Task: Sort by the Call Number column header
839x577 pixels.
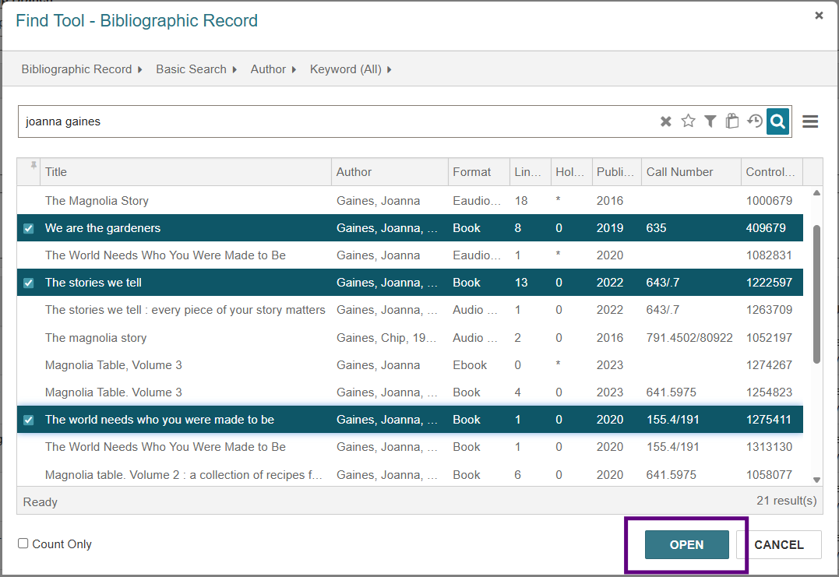Action: (691, 171)
